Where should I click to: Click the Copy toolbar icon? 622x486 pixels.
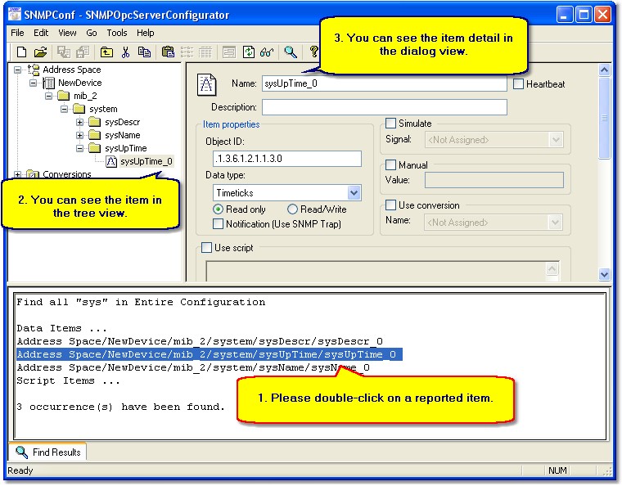point(144,52)
